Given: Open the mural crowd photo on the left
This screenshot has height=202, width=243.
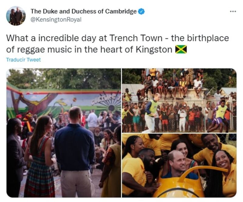Looking at the screenshot, I should coord(64,133).
